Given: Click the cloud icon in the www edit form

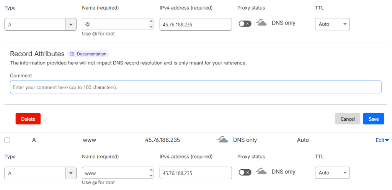Looking at the screenshot, I should tap(261, 172).
